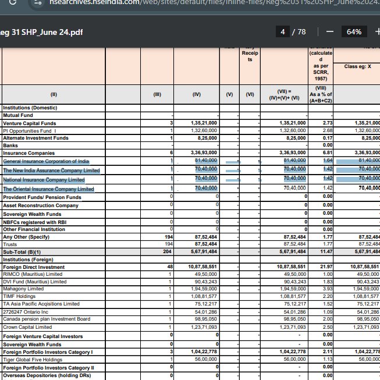380x380 pixels.
Task: Click the 'Class eg: X' header cell
Action: pos(358,66)
